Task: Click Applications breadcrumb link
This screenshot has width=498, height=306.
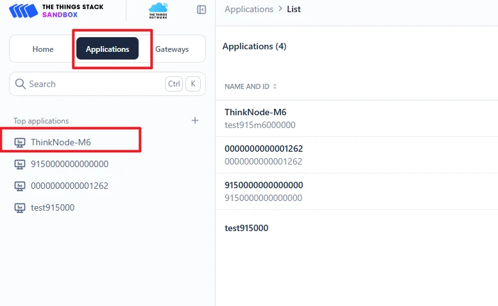Action: (249, 9)
